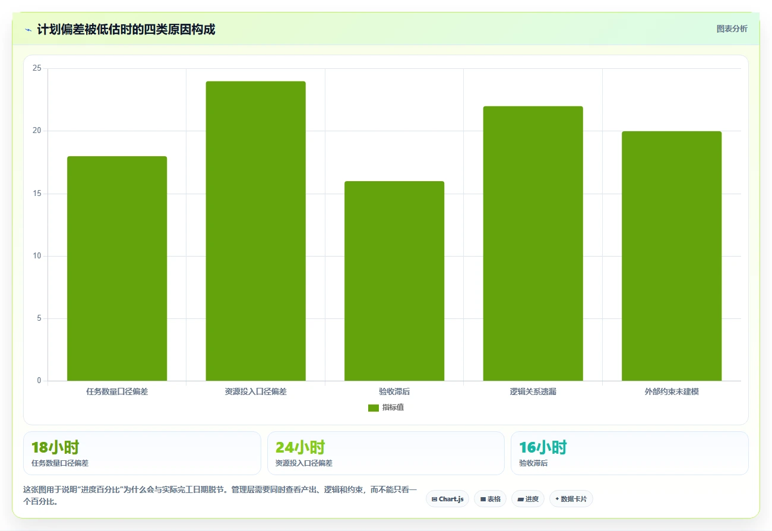Open the 16小时 data card
The height and width of the screenshot is (531, 772).
(629, 453)
